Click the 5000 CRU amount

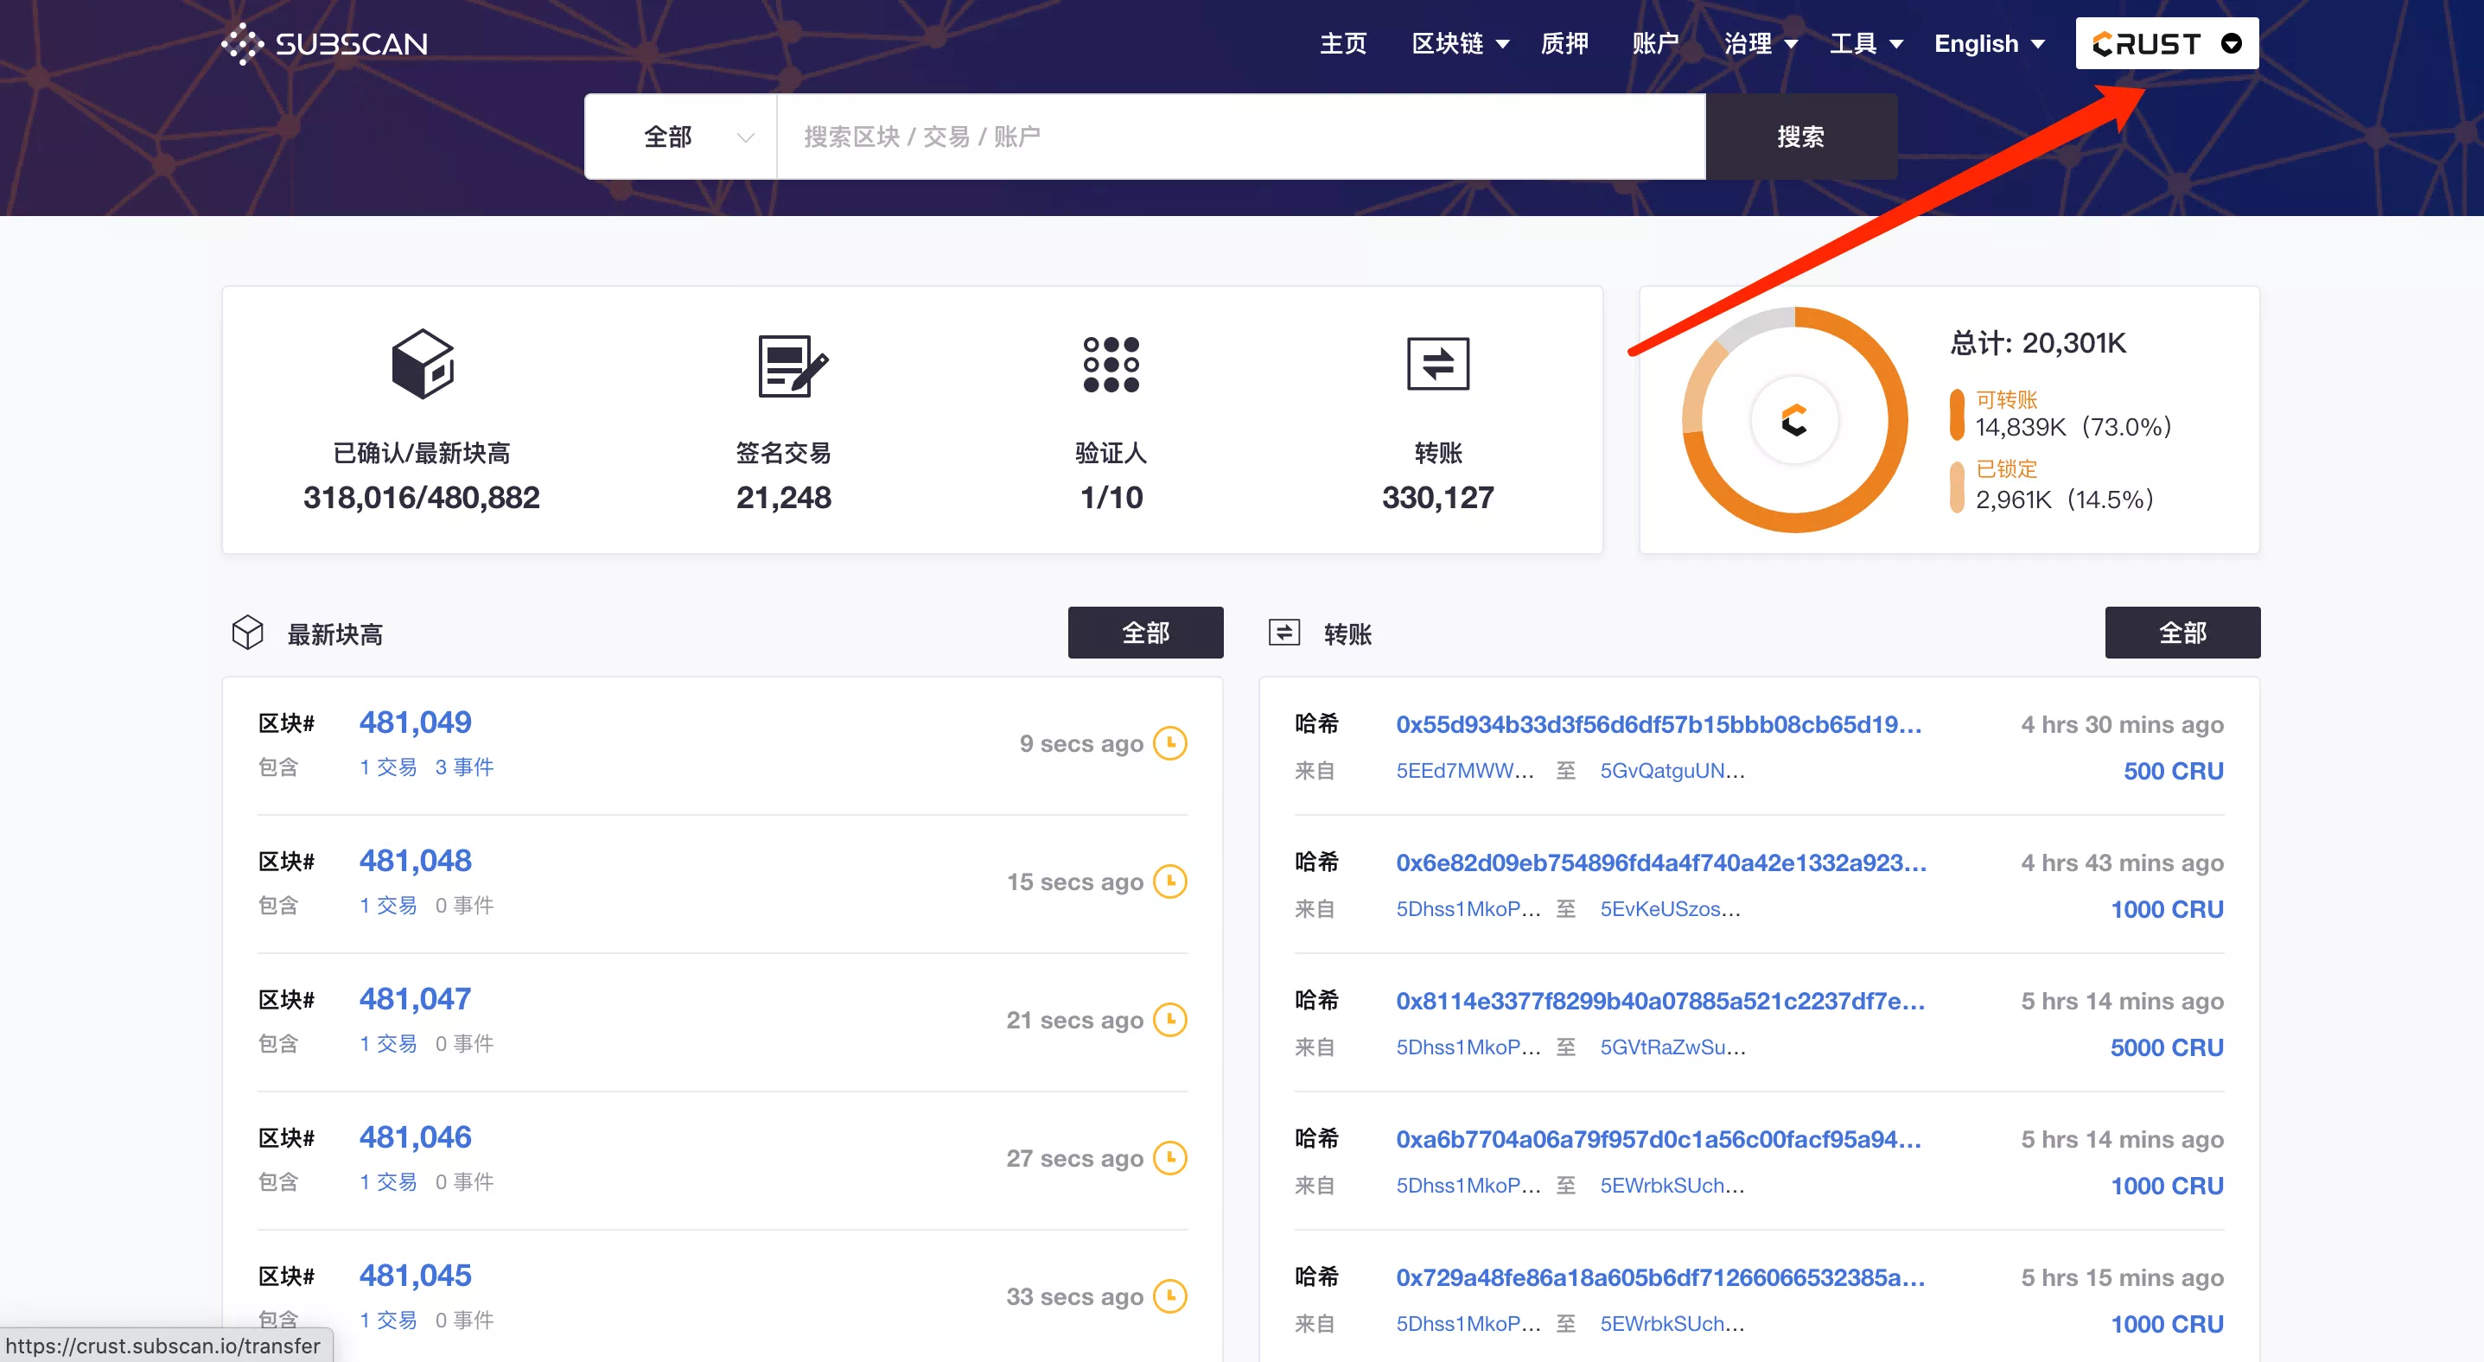(2166, 1047)
